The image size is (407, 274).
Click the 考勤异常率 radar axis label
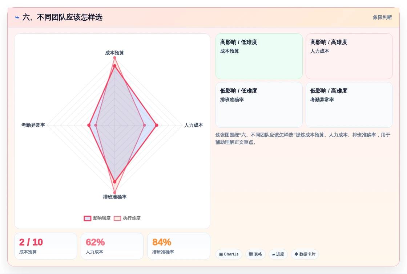click(x=33, y=125)
